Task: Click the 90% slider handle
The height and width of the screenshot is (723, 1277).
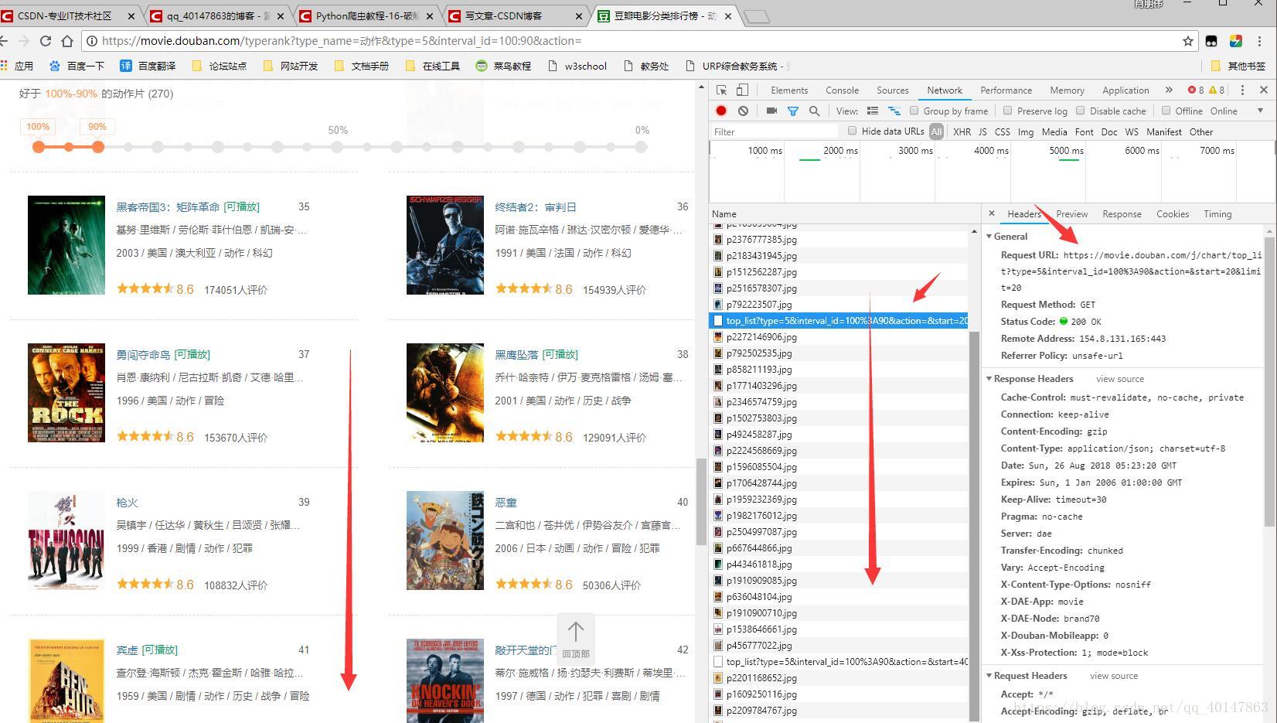Action: click(x=97, y=146)
